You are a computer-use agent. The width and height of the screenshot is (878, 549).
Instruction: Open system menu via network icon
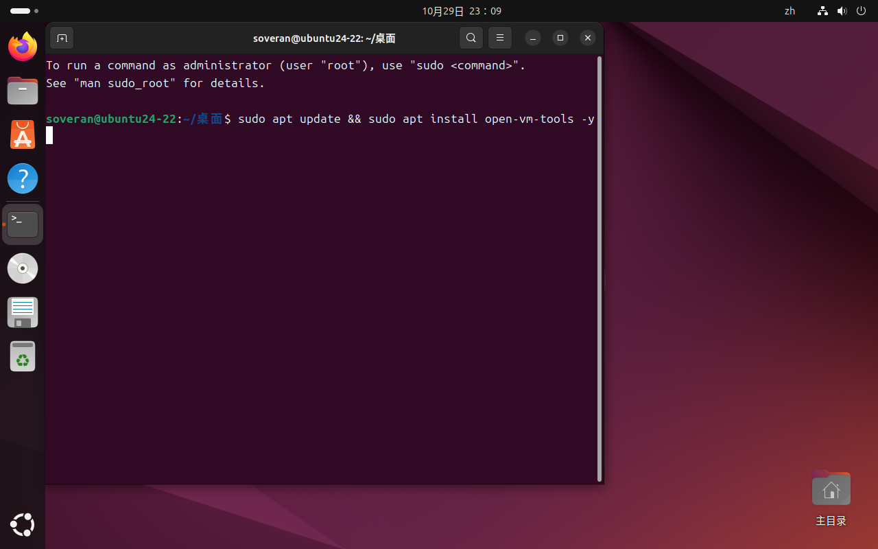pyautogui.click(x=823, y=11)
